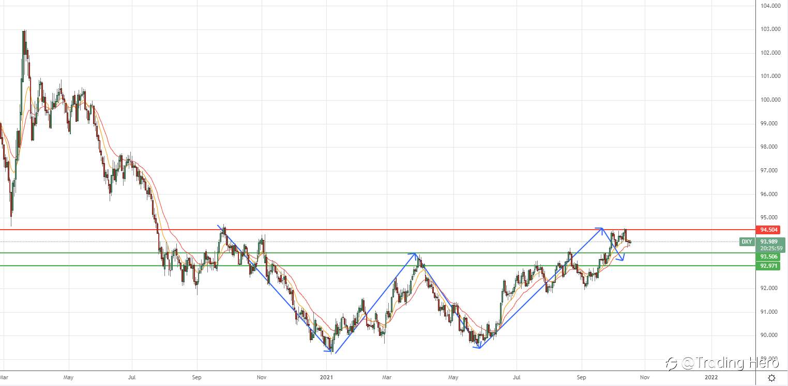The height and width of the screenshot is (386, 788).
Task: Click the Nov label just before 2022
Action: tap(644, 377)
